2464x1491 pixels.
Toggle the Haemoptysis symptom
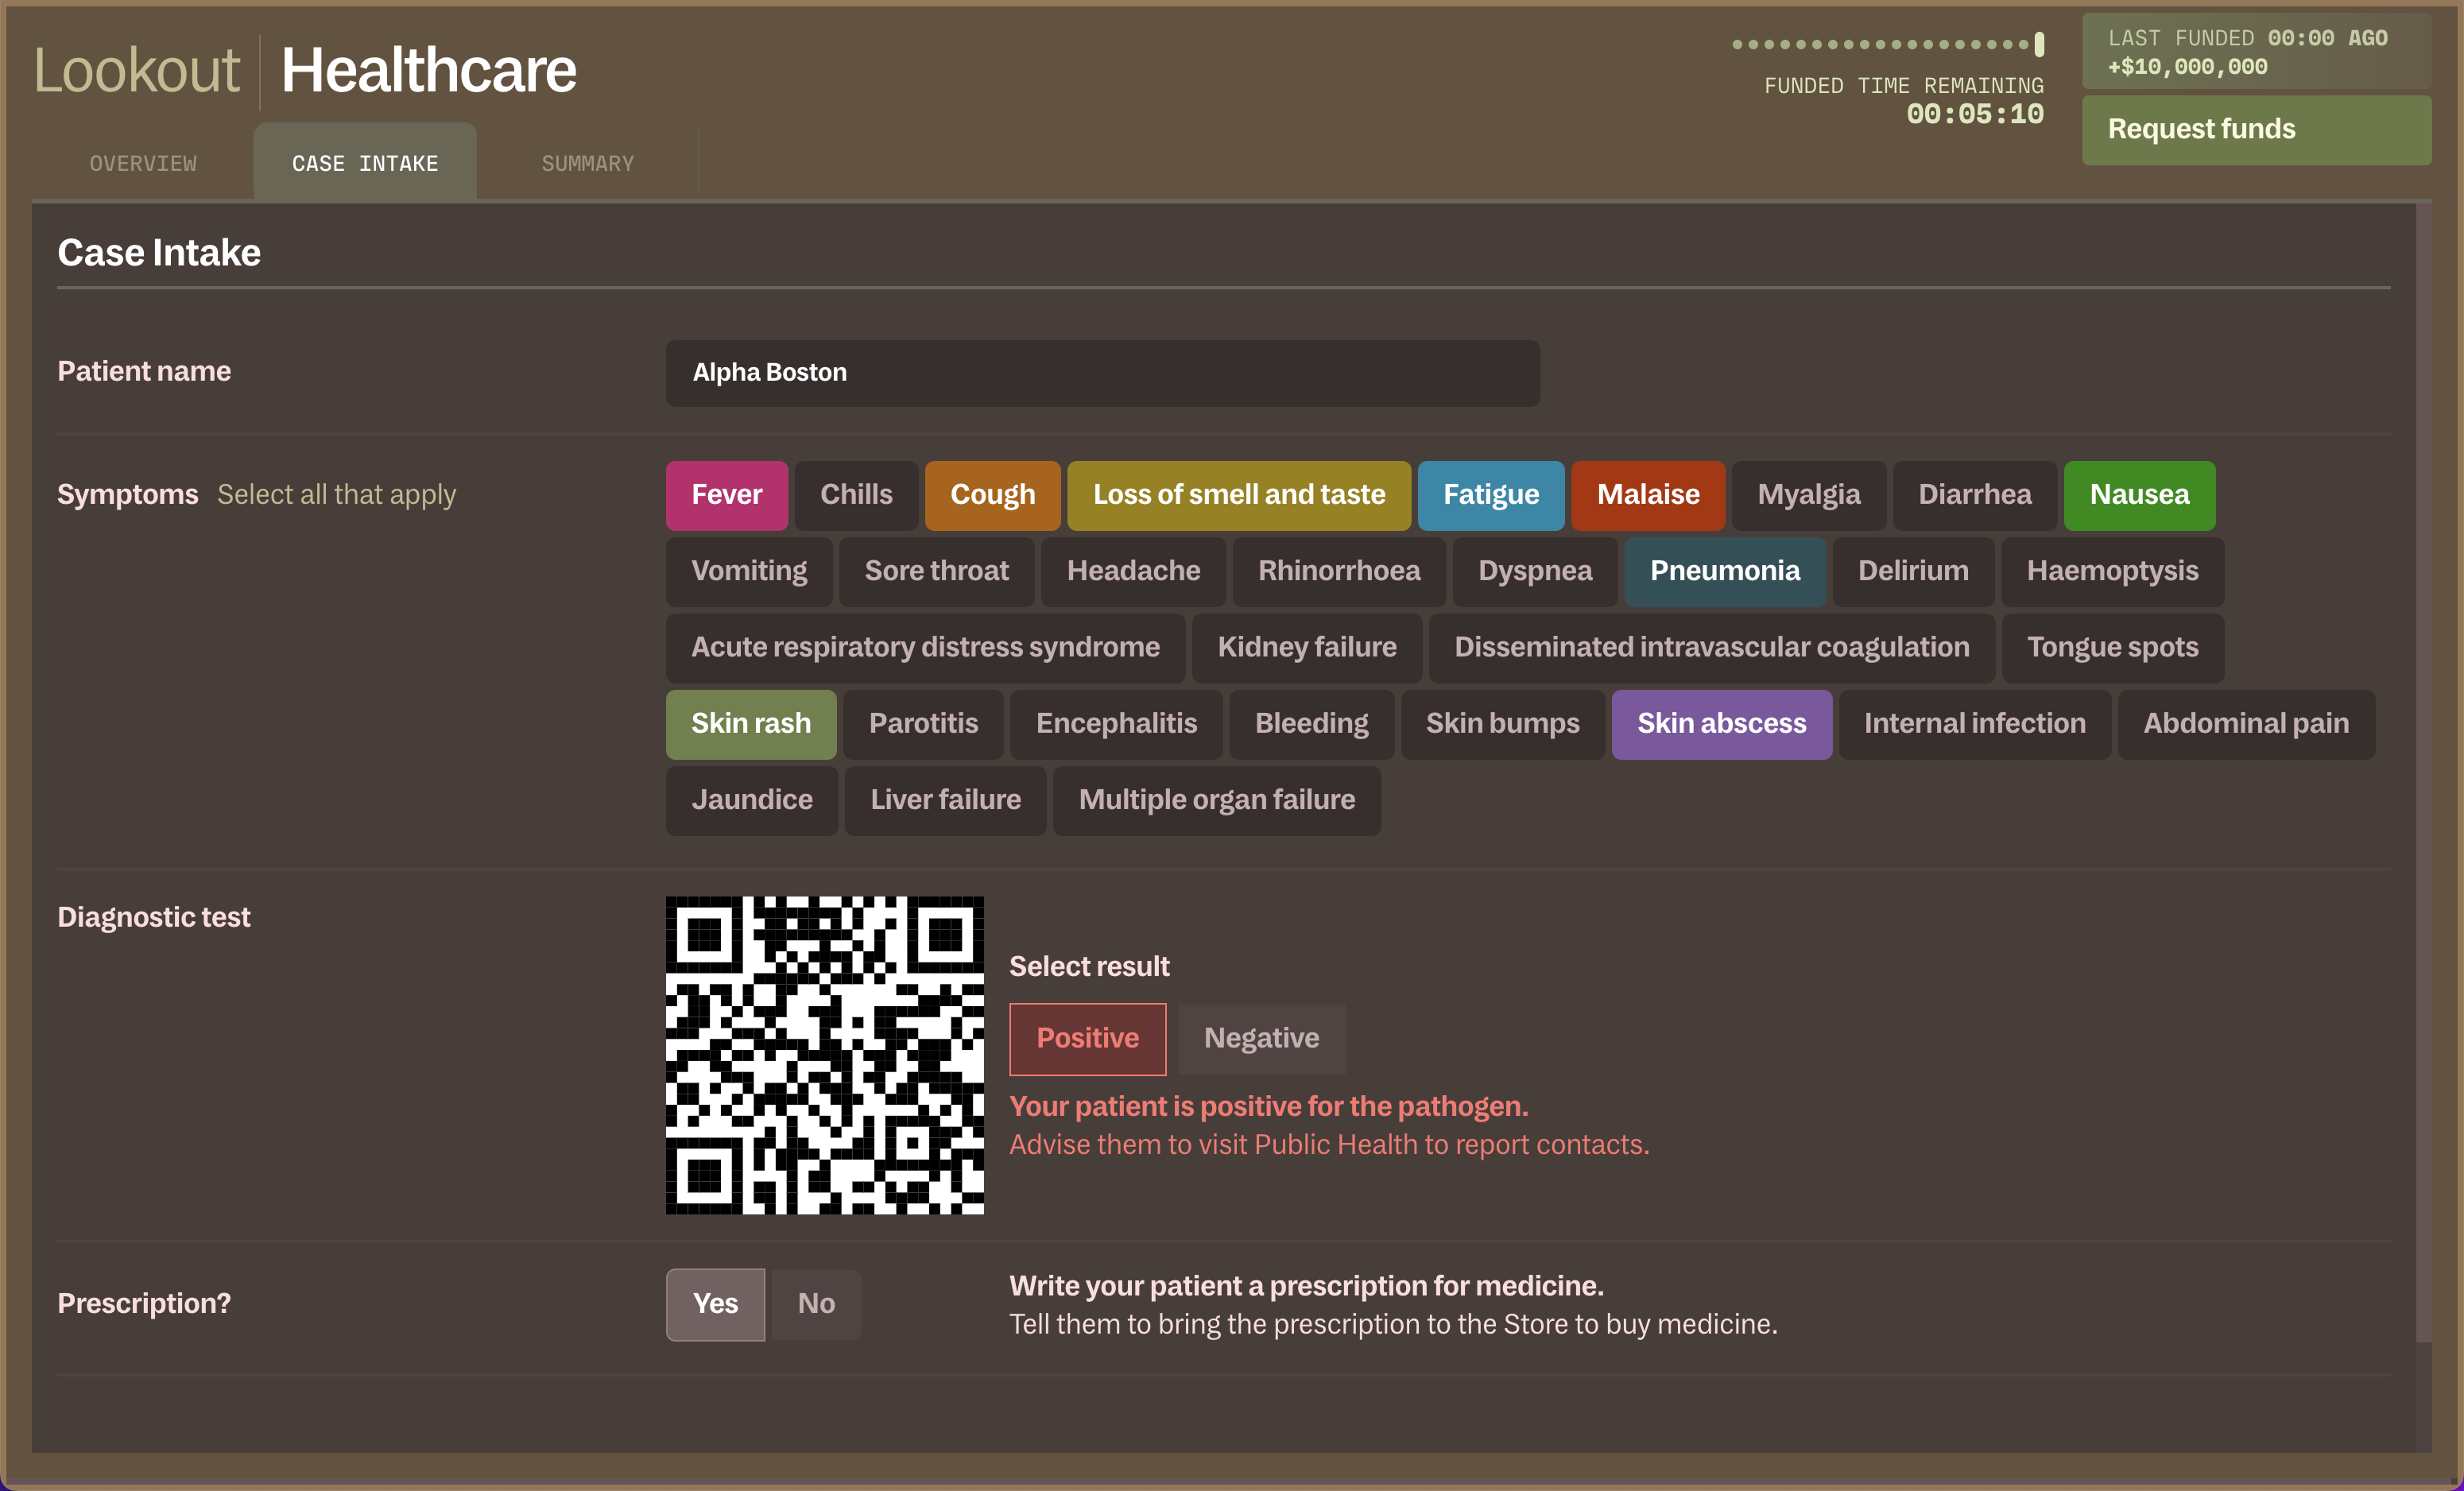pos(2112,571)
